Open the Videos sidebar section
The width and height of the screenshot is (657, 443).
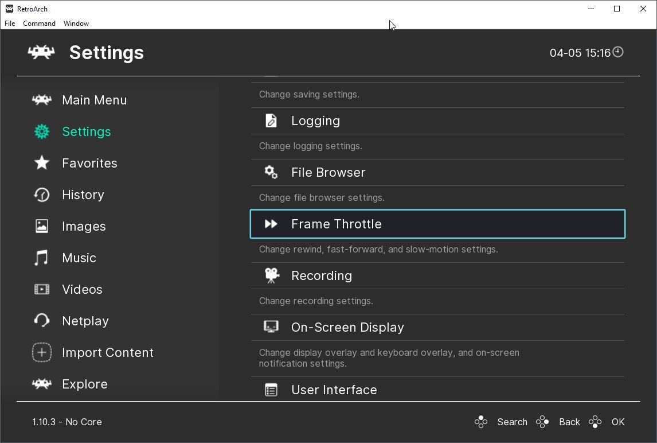82,289
